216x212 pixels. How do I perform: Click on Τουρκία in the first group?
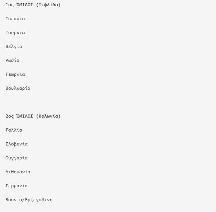15,33
